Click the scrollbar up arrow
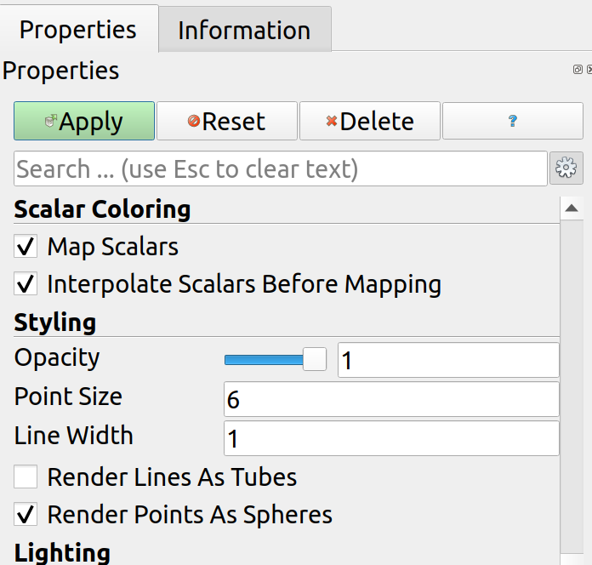592x565 pixels. [572, 208]
